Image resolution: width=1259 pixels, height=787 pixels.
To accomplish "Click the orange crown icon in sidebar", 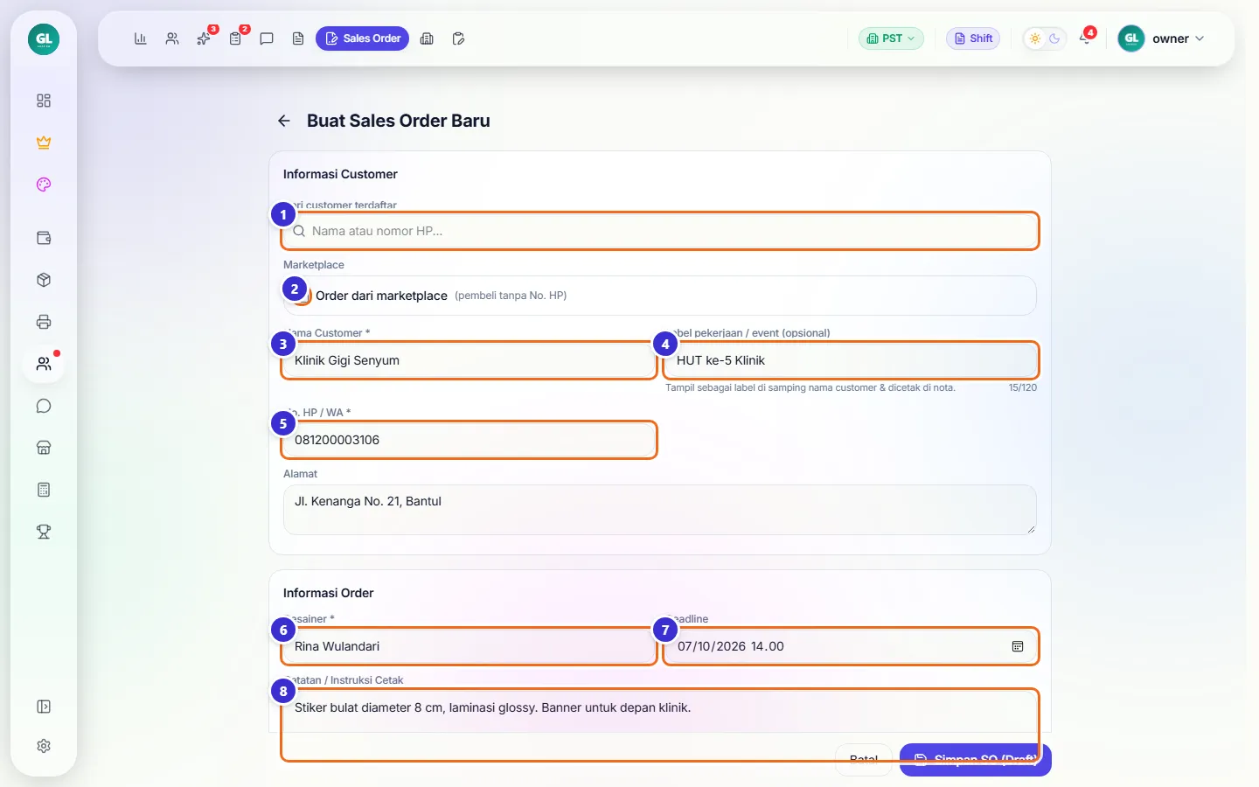I will point(44,143).
